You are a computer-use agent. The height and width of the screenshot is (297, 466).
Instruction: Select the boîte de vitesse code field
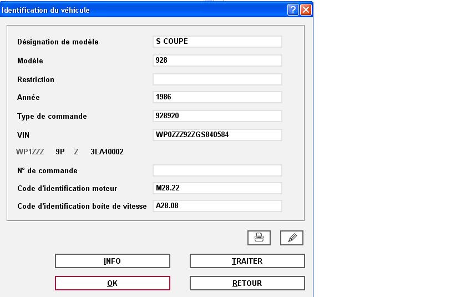[x=217, y=206]
